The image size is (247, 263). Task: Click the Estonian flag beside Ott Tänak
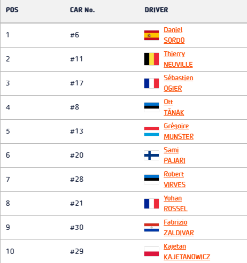[151, 107]
